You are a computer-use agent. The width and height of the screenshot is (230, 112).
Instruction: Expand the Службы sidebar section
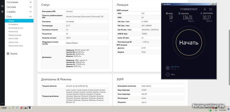tap(19, 12)
